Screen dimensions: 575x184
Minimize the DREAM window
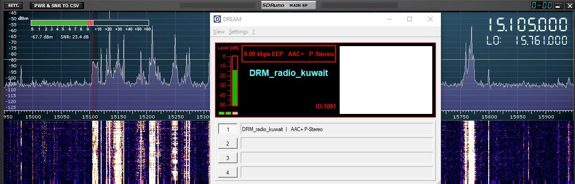pyautogui.click(x=389, y=19)
